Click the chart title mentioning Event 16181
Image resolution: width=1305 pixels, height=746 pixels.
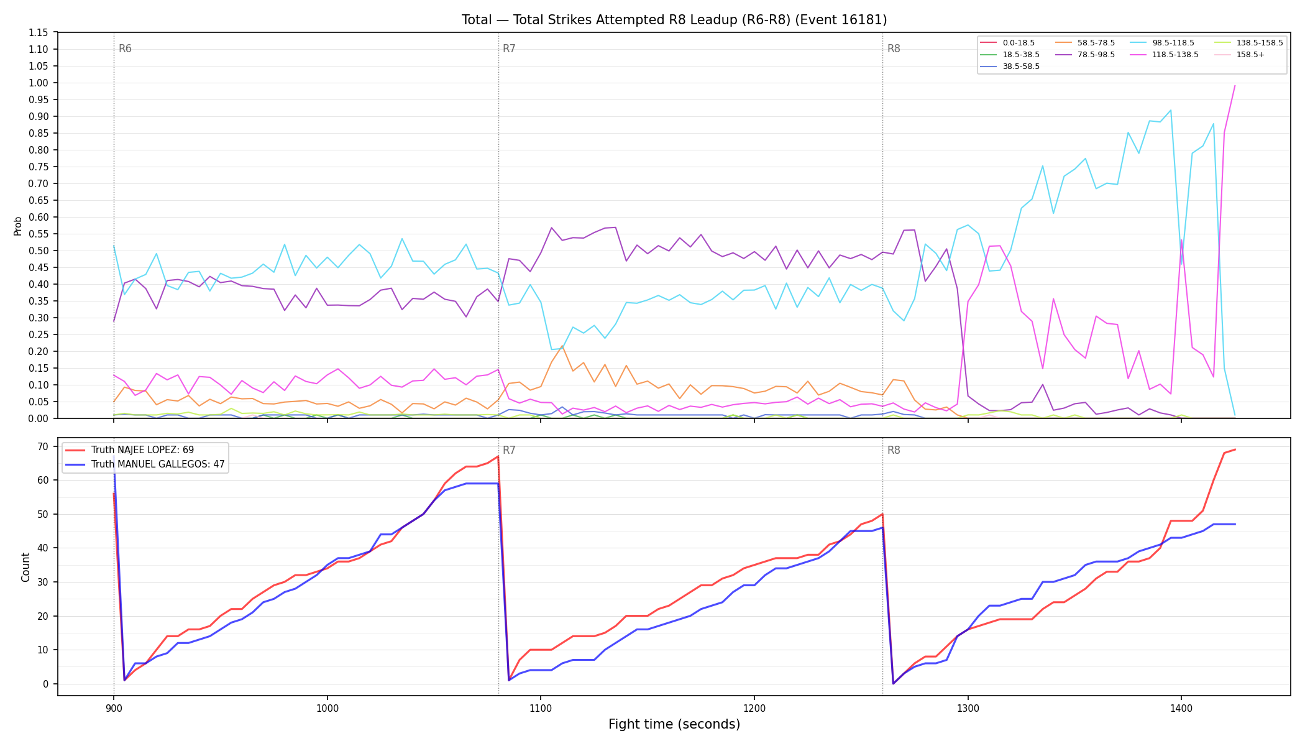tap(674, 20)
